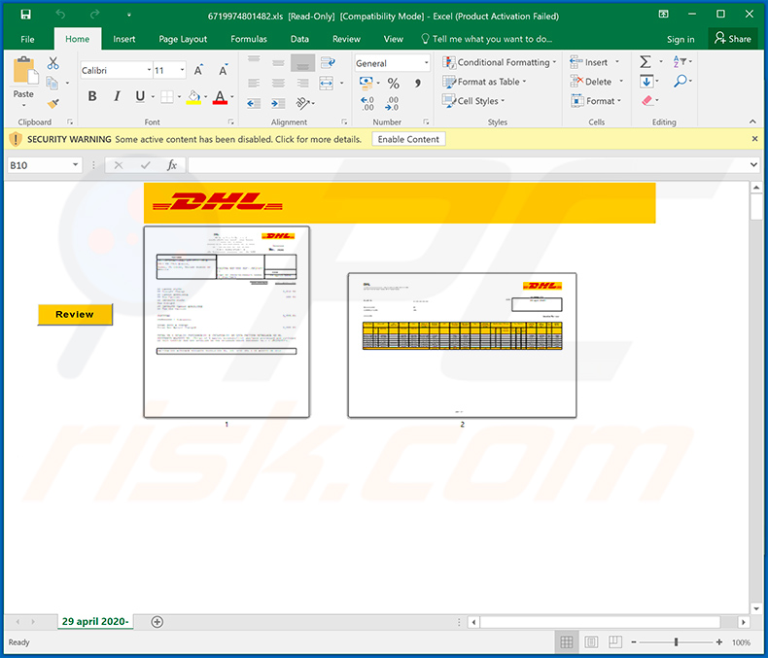Open Cell Styles dropdown

(x=473, y=101)
